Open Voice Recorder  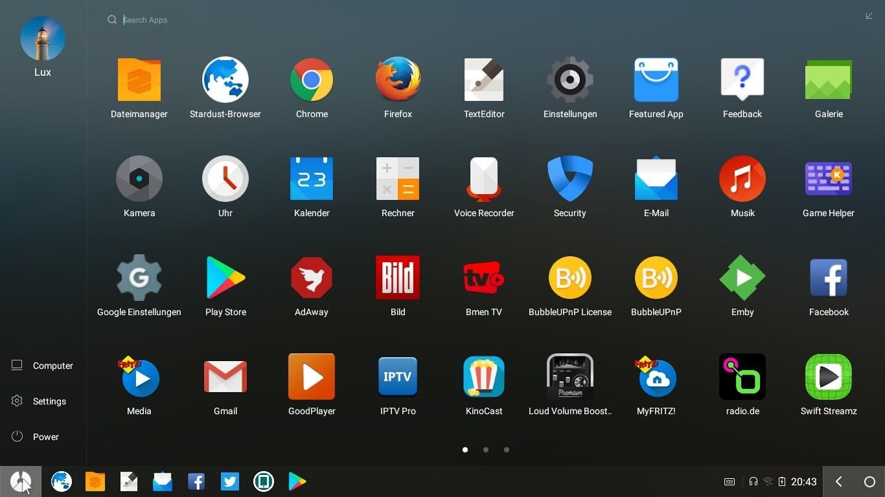coord(484,179)
